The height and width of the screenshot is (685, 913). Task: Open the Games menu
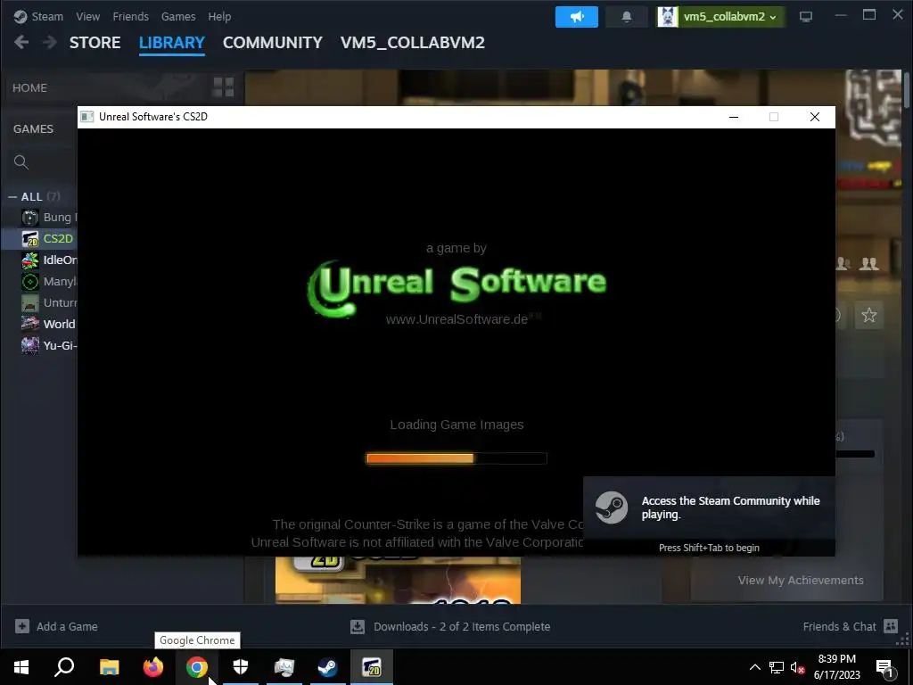[x=178, y=16]
